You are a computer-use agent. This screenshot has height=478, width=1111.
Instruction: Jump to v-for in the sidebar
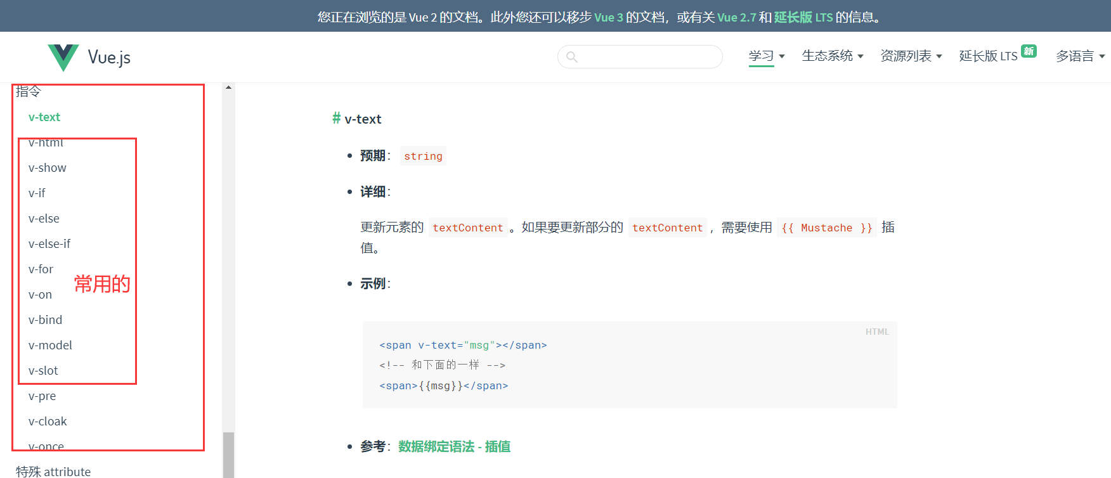point(41,269)
